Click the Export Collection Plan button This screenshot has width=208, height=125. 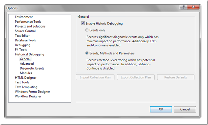[x=136, y=77]
